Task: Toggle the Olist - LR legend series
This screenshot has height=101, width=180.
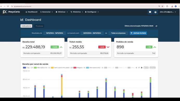Action: pos(109,68)
